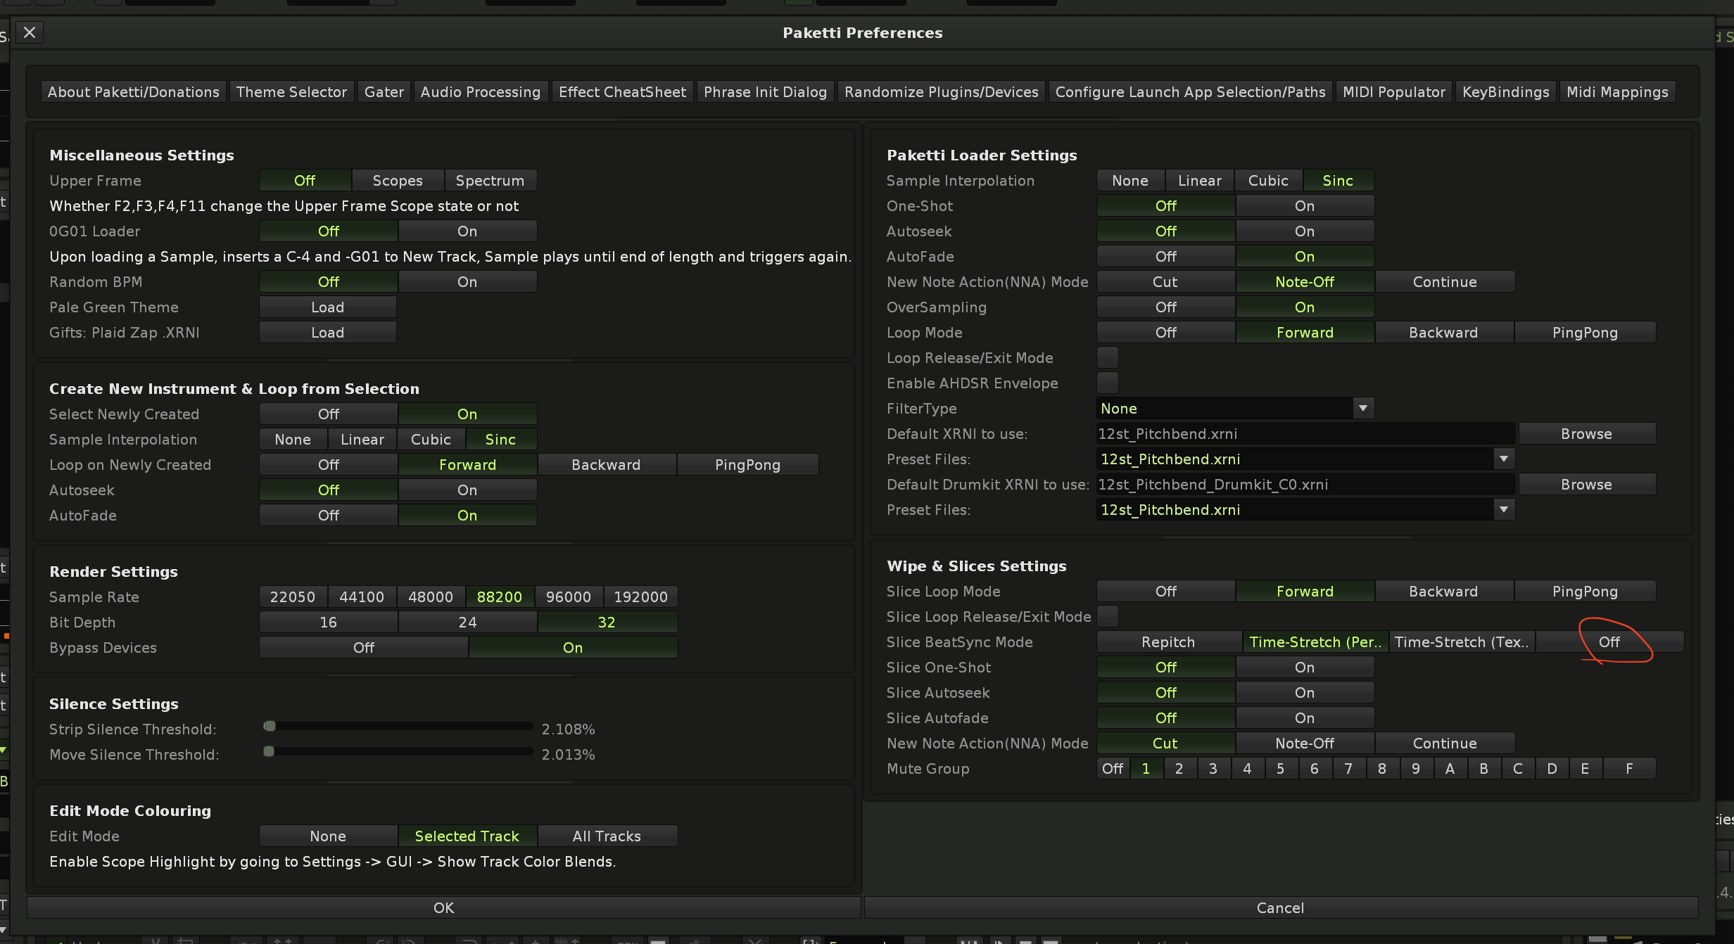Open the Theme Selector tab
The width and height of the screenshot is (1734, 944).
click(x=291, y=92)
